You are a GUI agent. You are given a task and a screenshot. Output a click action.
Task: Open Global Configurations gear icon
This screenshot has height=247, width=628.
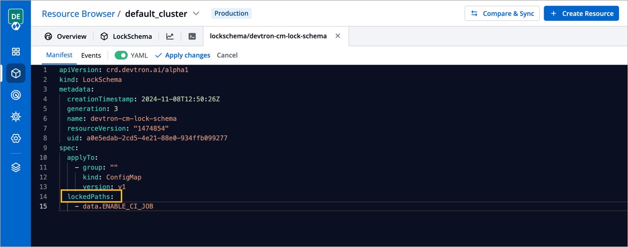[x=16, y=139]
